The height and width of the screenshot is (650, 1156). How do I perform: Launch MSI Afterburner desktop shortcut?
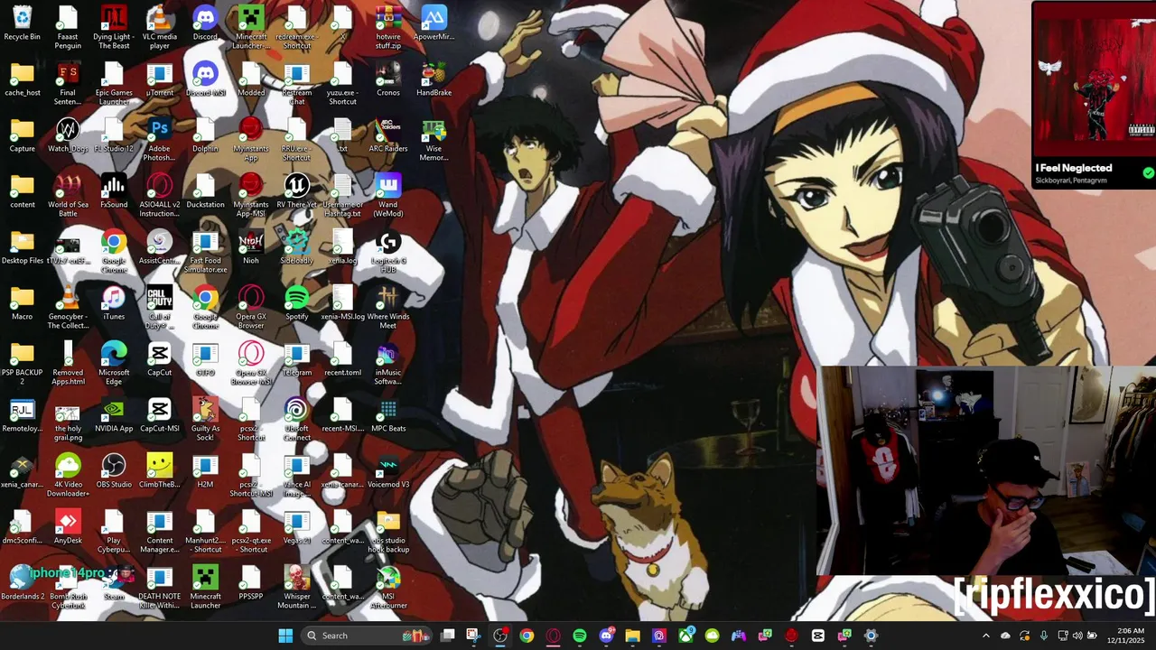click(x=388, y=583)
